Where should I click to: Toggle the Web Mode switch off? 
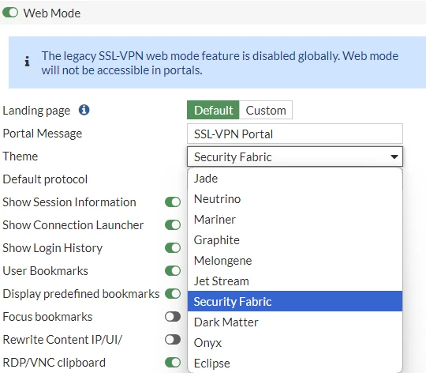(10, 13)
